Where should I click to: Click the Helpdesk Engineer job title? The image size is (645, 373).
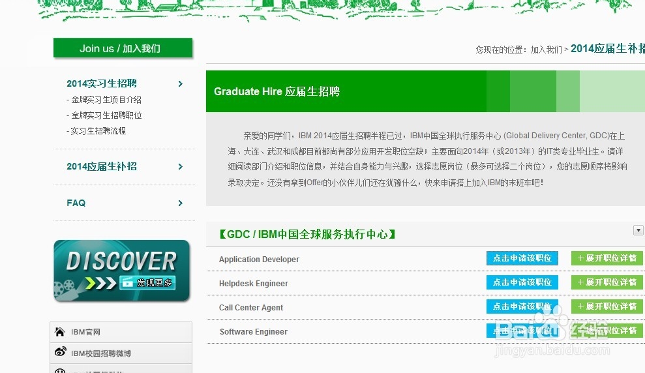pyautogui.click(x=254, y=284)
